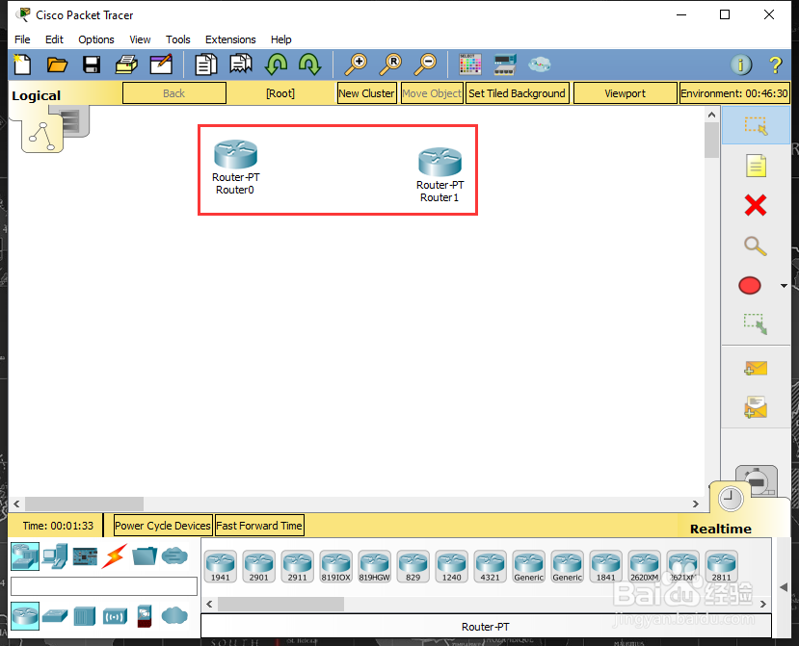Click the [Root] button
Image resolution: width=799 pixels, height=646 pixels.
point(280,93)
